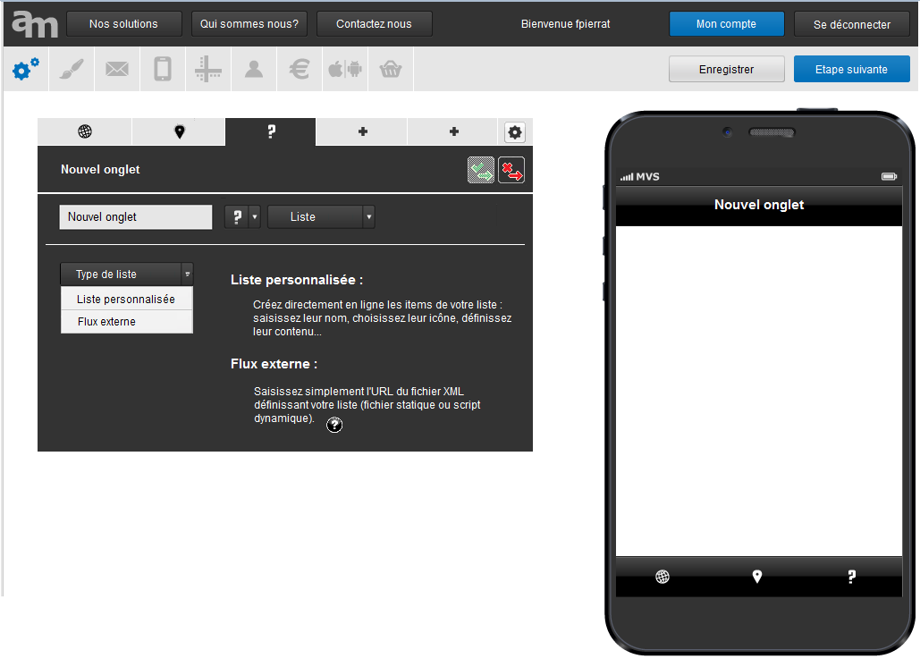Open the blue gears settings step
The height and width of the screenshot is (659, 920).
click(x=26, y=69)
